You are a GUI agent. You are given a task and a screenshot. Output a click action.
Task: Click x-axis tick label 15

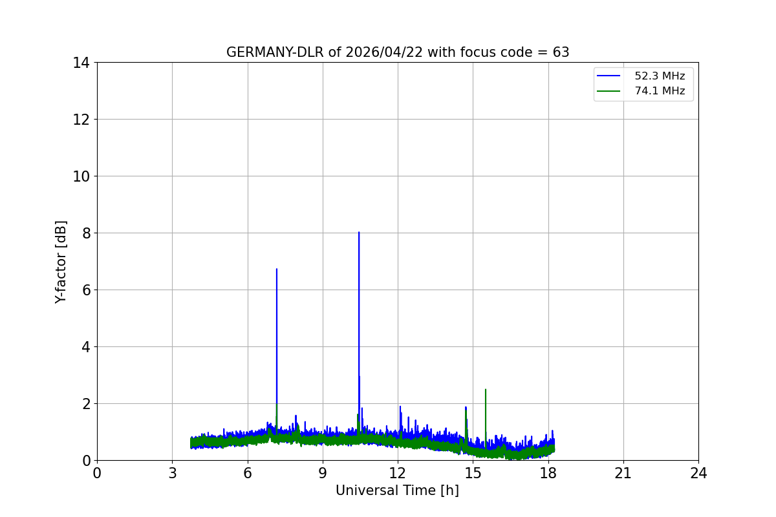click(x=473, y=473)
